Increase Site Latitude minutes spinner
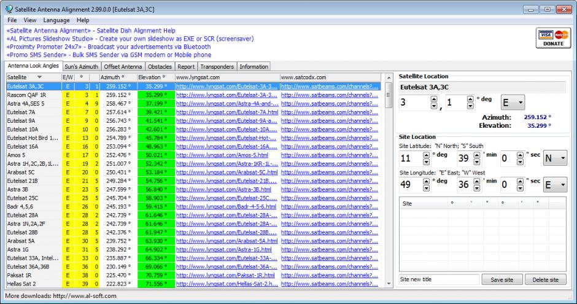 click(476, 155)
